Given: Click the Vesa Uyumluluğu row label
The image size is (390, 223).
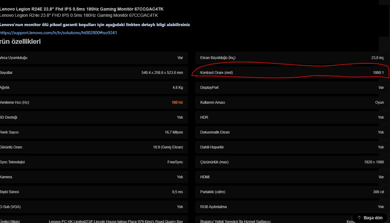Looking at the screenshot, I should (14, 58).
